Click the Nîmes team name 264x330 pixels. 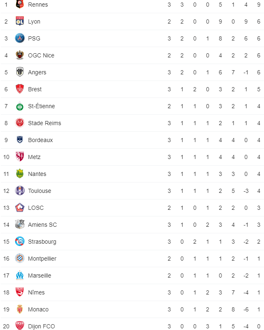pos(36,292)
